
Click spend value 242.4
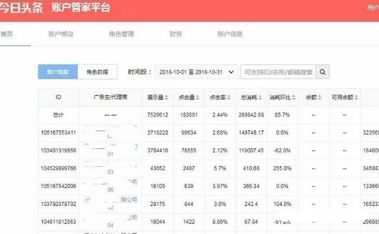[x=251, y=204]
